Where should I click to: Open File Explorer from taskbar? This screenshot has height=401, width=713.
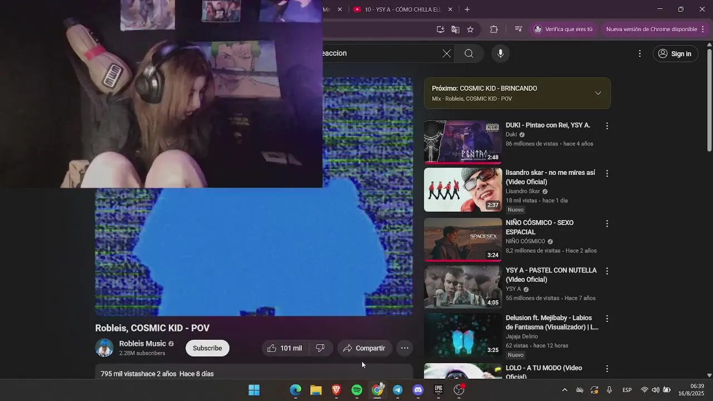pos(316,390)
